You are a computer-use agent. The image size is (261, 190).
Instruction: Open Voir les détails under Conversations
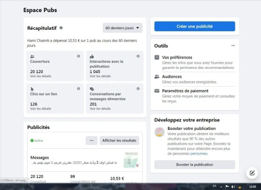pos(100,109)
